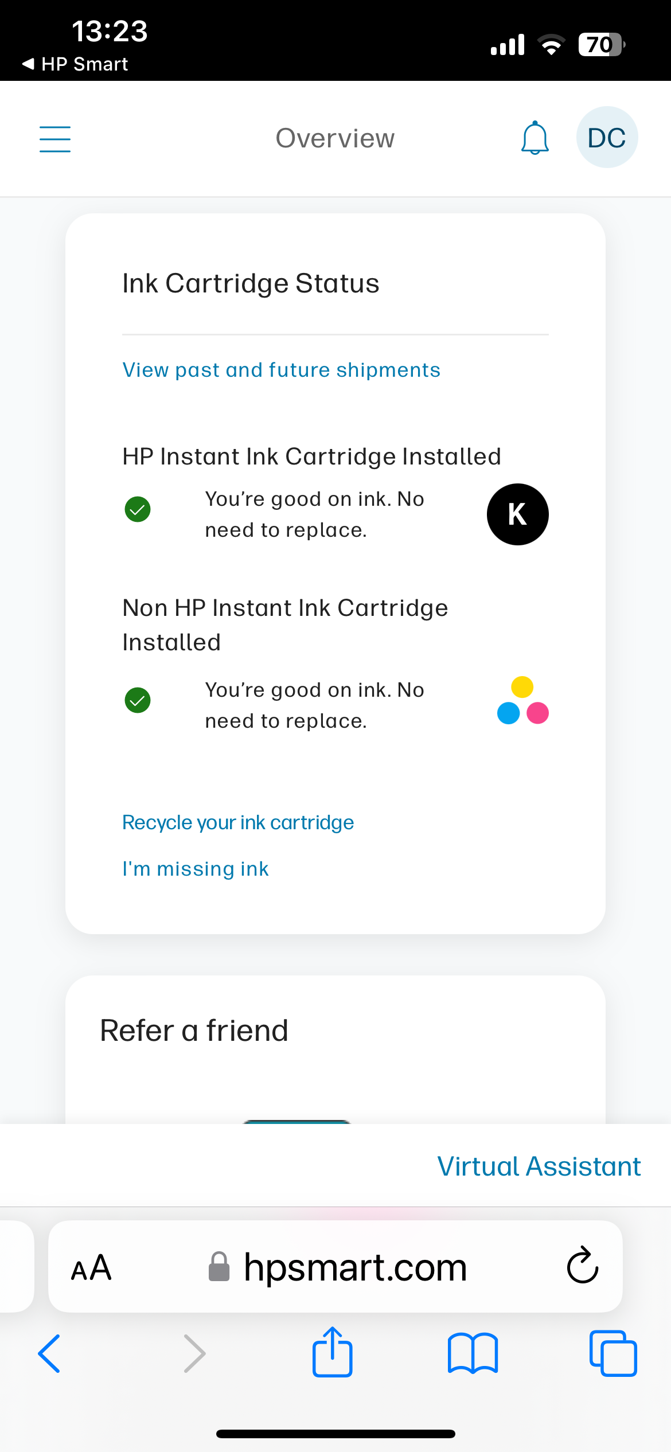Click View past and future shipments
Viewport: 671px width, 1452px height.
(281, 370)
